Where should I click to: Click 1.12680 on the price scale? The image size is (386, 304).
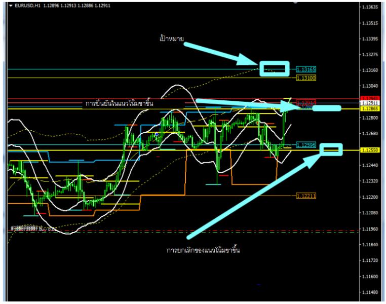[370, 134]
